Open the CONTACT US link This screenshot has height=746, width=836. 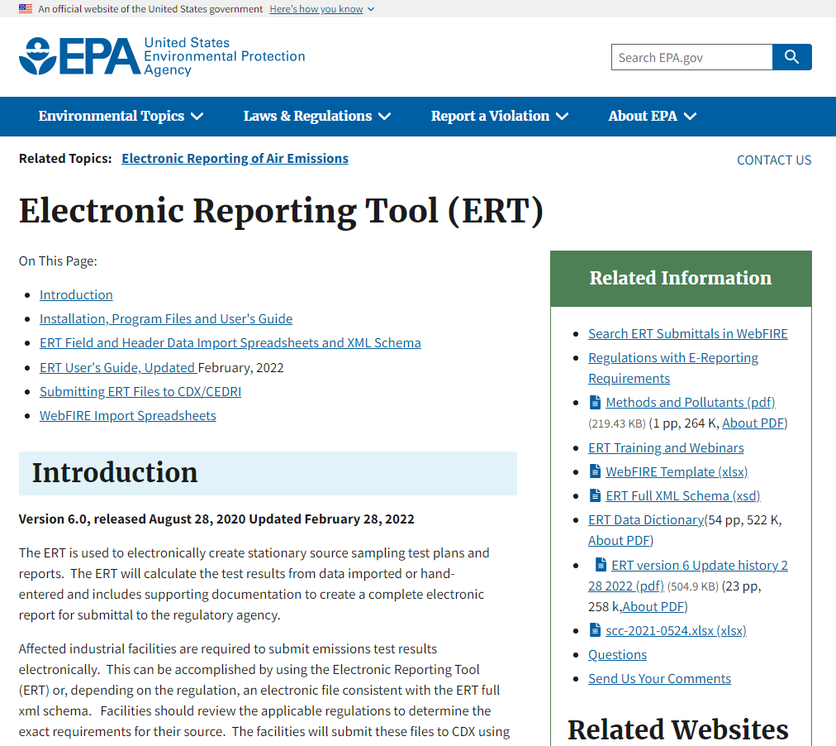(773, 160)
